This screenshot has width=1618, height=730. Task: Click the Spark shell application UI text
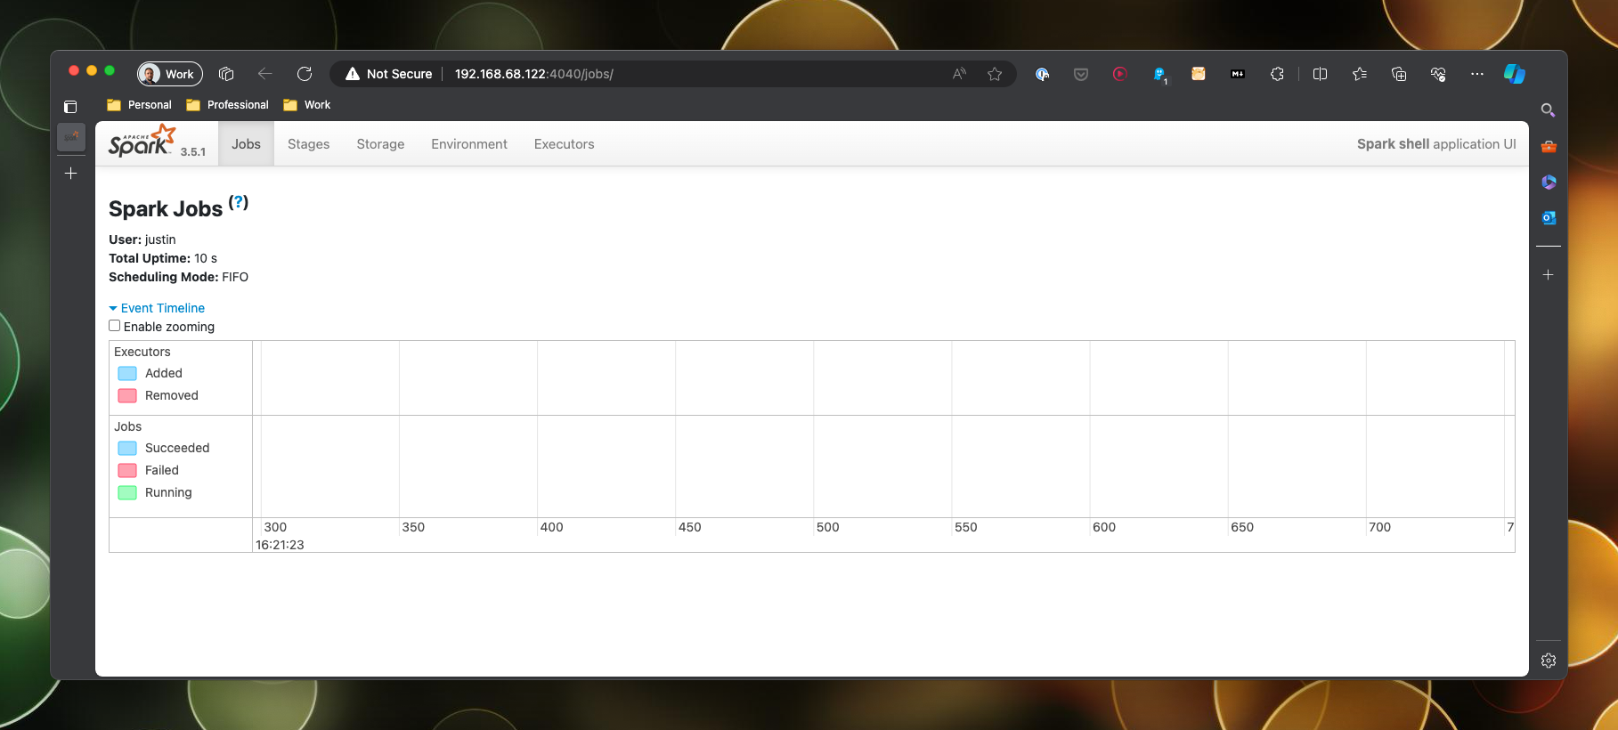click(x=1436, y=144)
